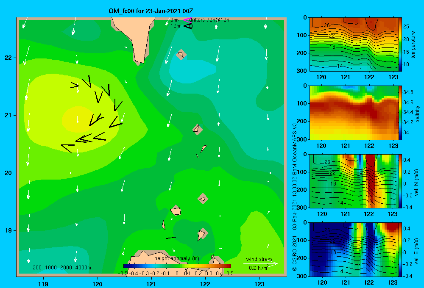
Task: Click the '25' value on temperature colorbar
Action: pyautogui.click(x=406, y=27)
